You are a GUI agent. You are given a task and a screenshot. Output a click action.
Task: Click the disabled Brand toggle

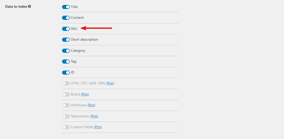[66, 94]
